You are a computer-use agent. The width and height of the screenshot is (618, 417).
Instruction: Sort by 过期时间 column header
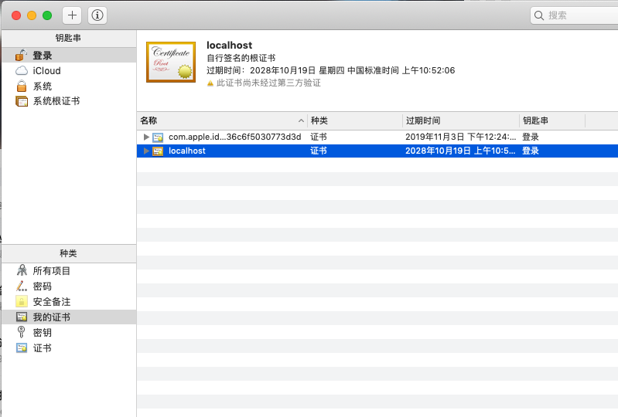click(x=461, y=120)
